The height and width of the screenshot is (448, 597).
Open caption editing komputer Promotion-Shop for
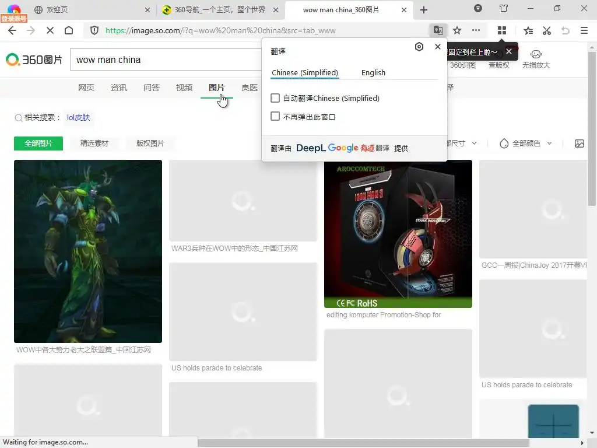tap(384, 315)
